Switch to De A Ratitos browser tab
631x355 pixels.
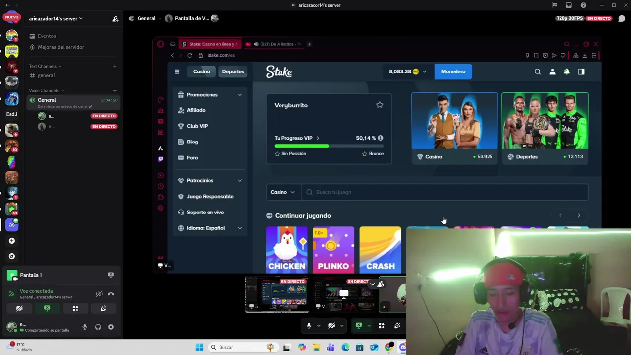pos(273,44)
